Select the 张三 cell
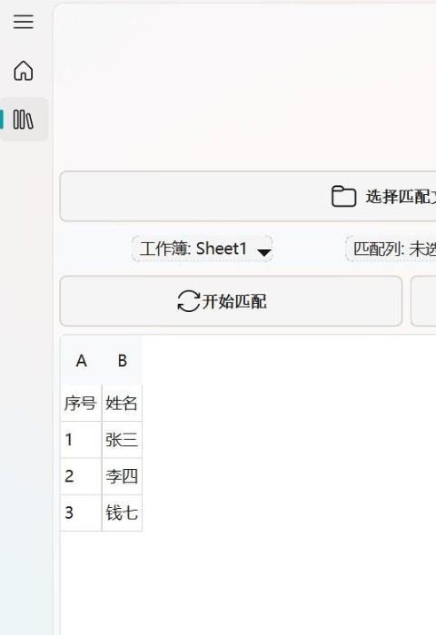 pyautogui.click(x=122, y=440)
